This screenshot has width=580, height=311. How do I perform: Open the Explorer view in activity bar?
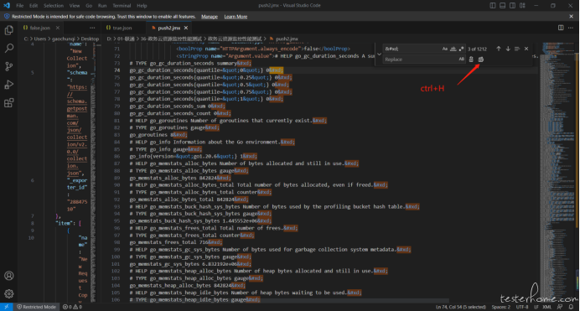9,30
